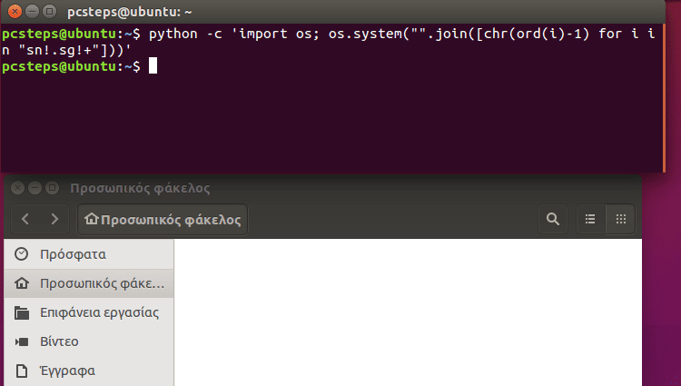Viewport: 681px width, 386px height.
Task: Open Επιφάνεια εργασίας folder in sidebar
Action: point(87,312)
